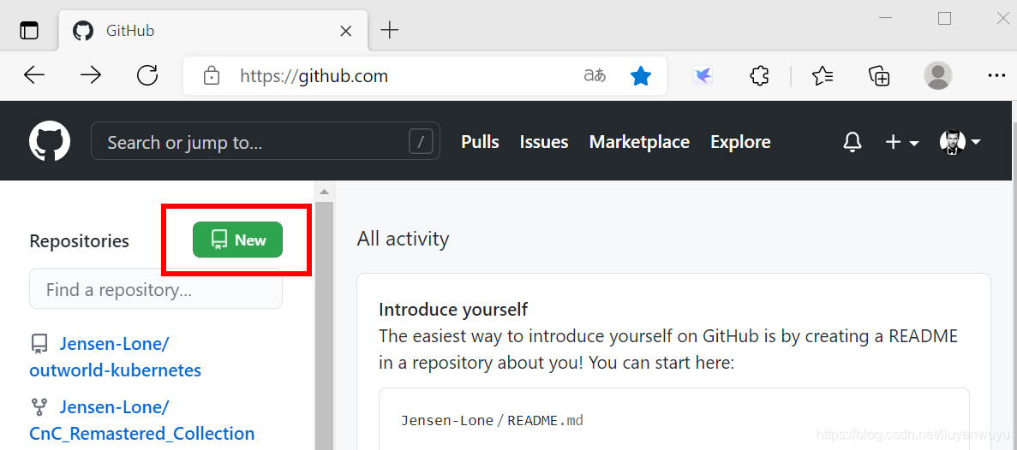Click the All activity heading

tap(403, 239)
